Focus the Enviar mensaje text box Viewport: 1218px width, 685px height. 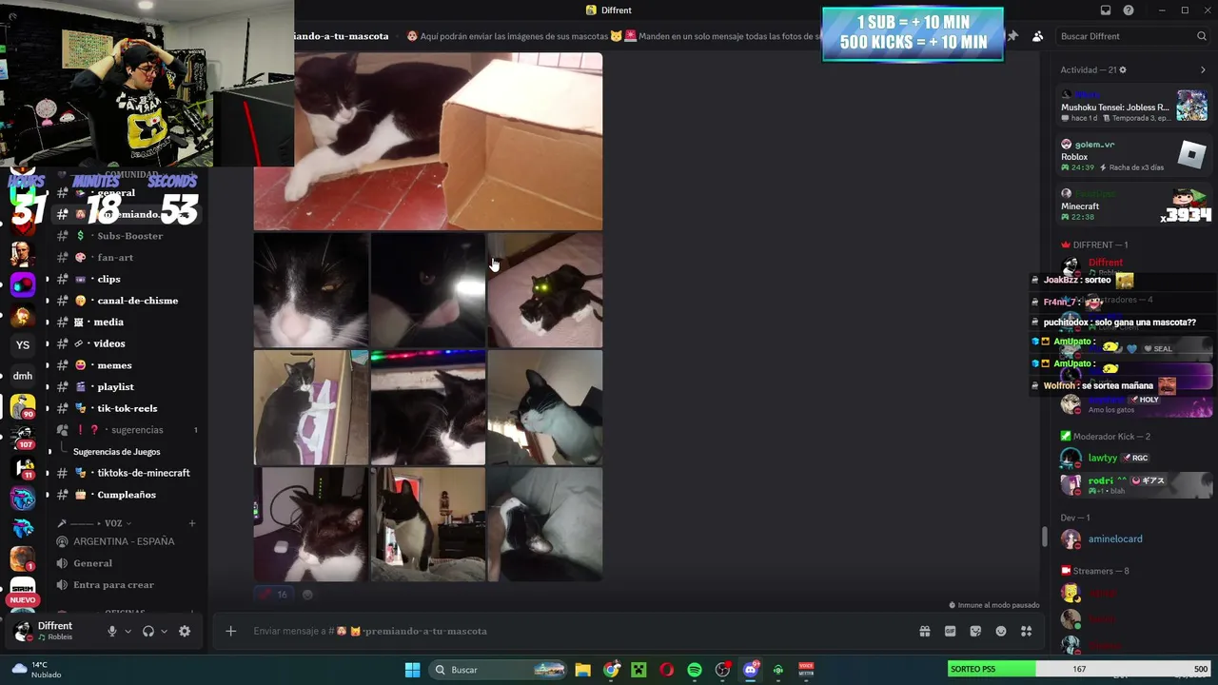571,631
